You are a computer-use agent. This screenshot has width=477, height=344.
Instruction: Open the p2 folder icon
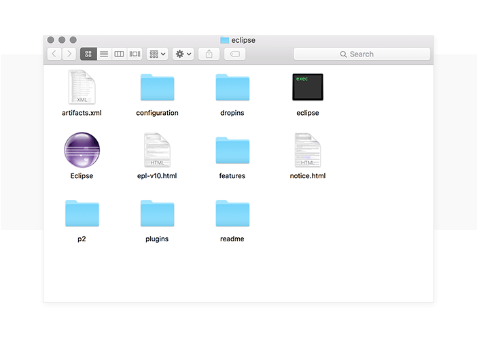pyautogui.click(x=82, y=213)
